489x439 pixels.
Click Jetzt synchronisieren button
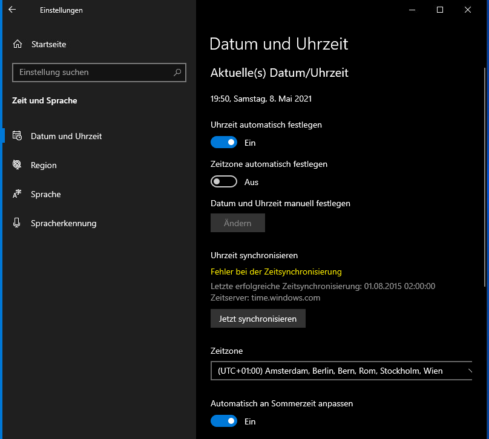258,319
